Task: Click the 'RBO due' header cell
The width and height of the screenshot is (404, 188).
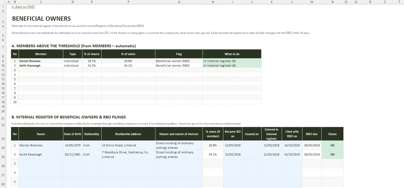Action: [312, 134]
